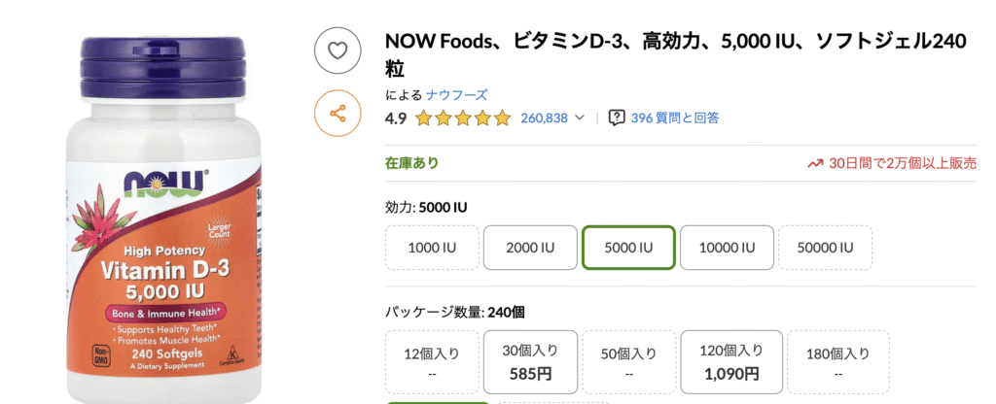The image size is (996, 404).
Task: Select the 5000 IU potency option
Action: [x=627, y=248]
